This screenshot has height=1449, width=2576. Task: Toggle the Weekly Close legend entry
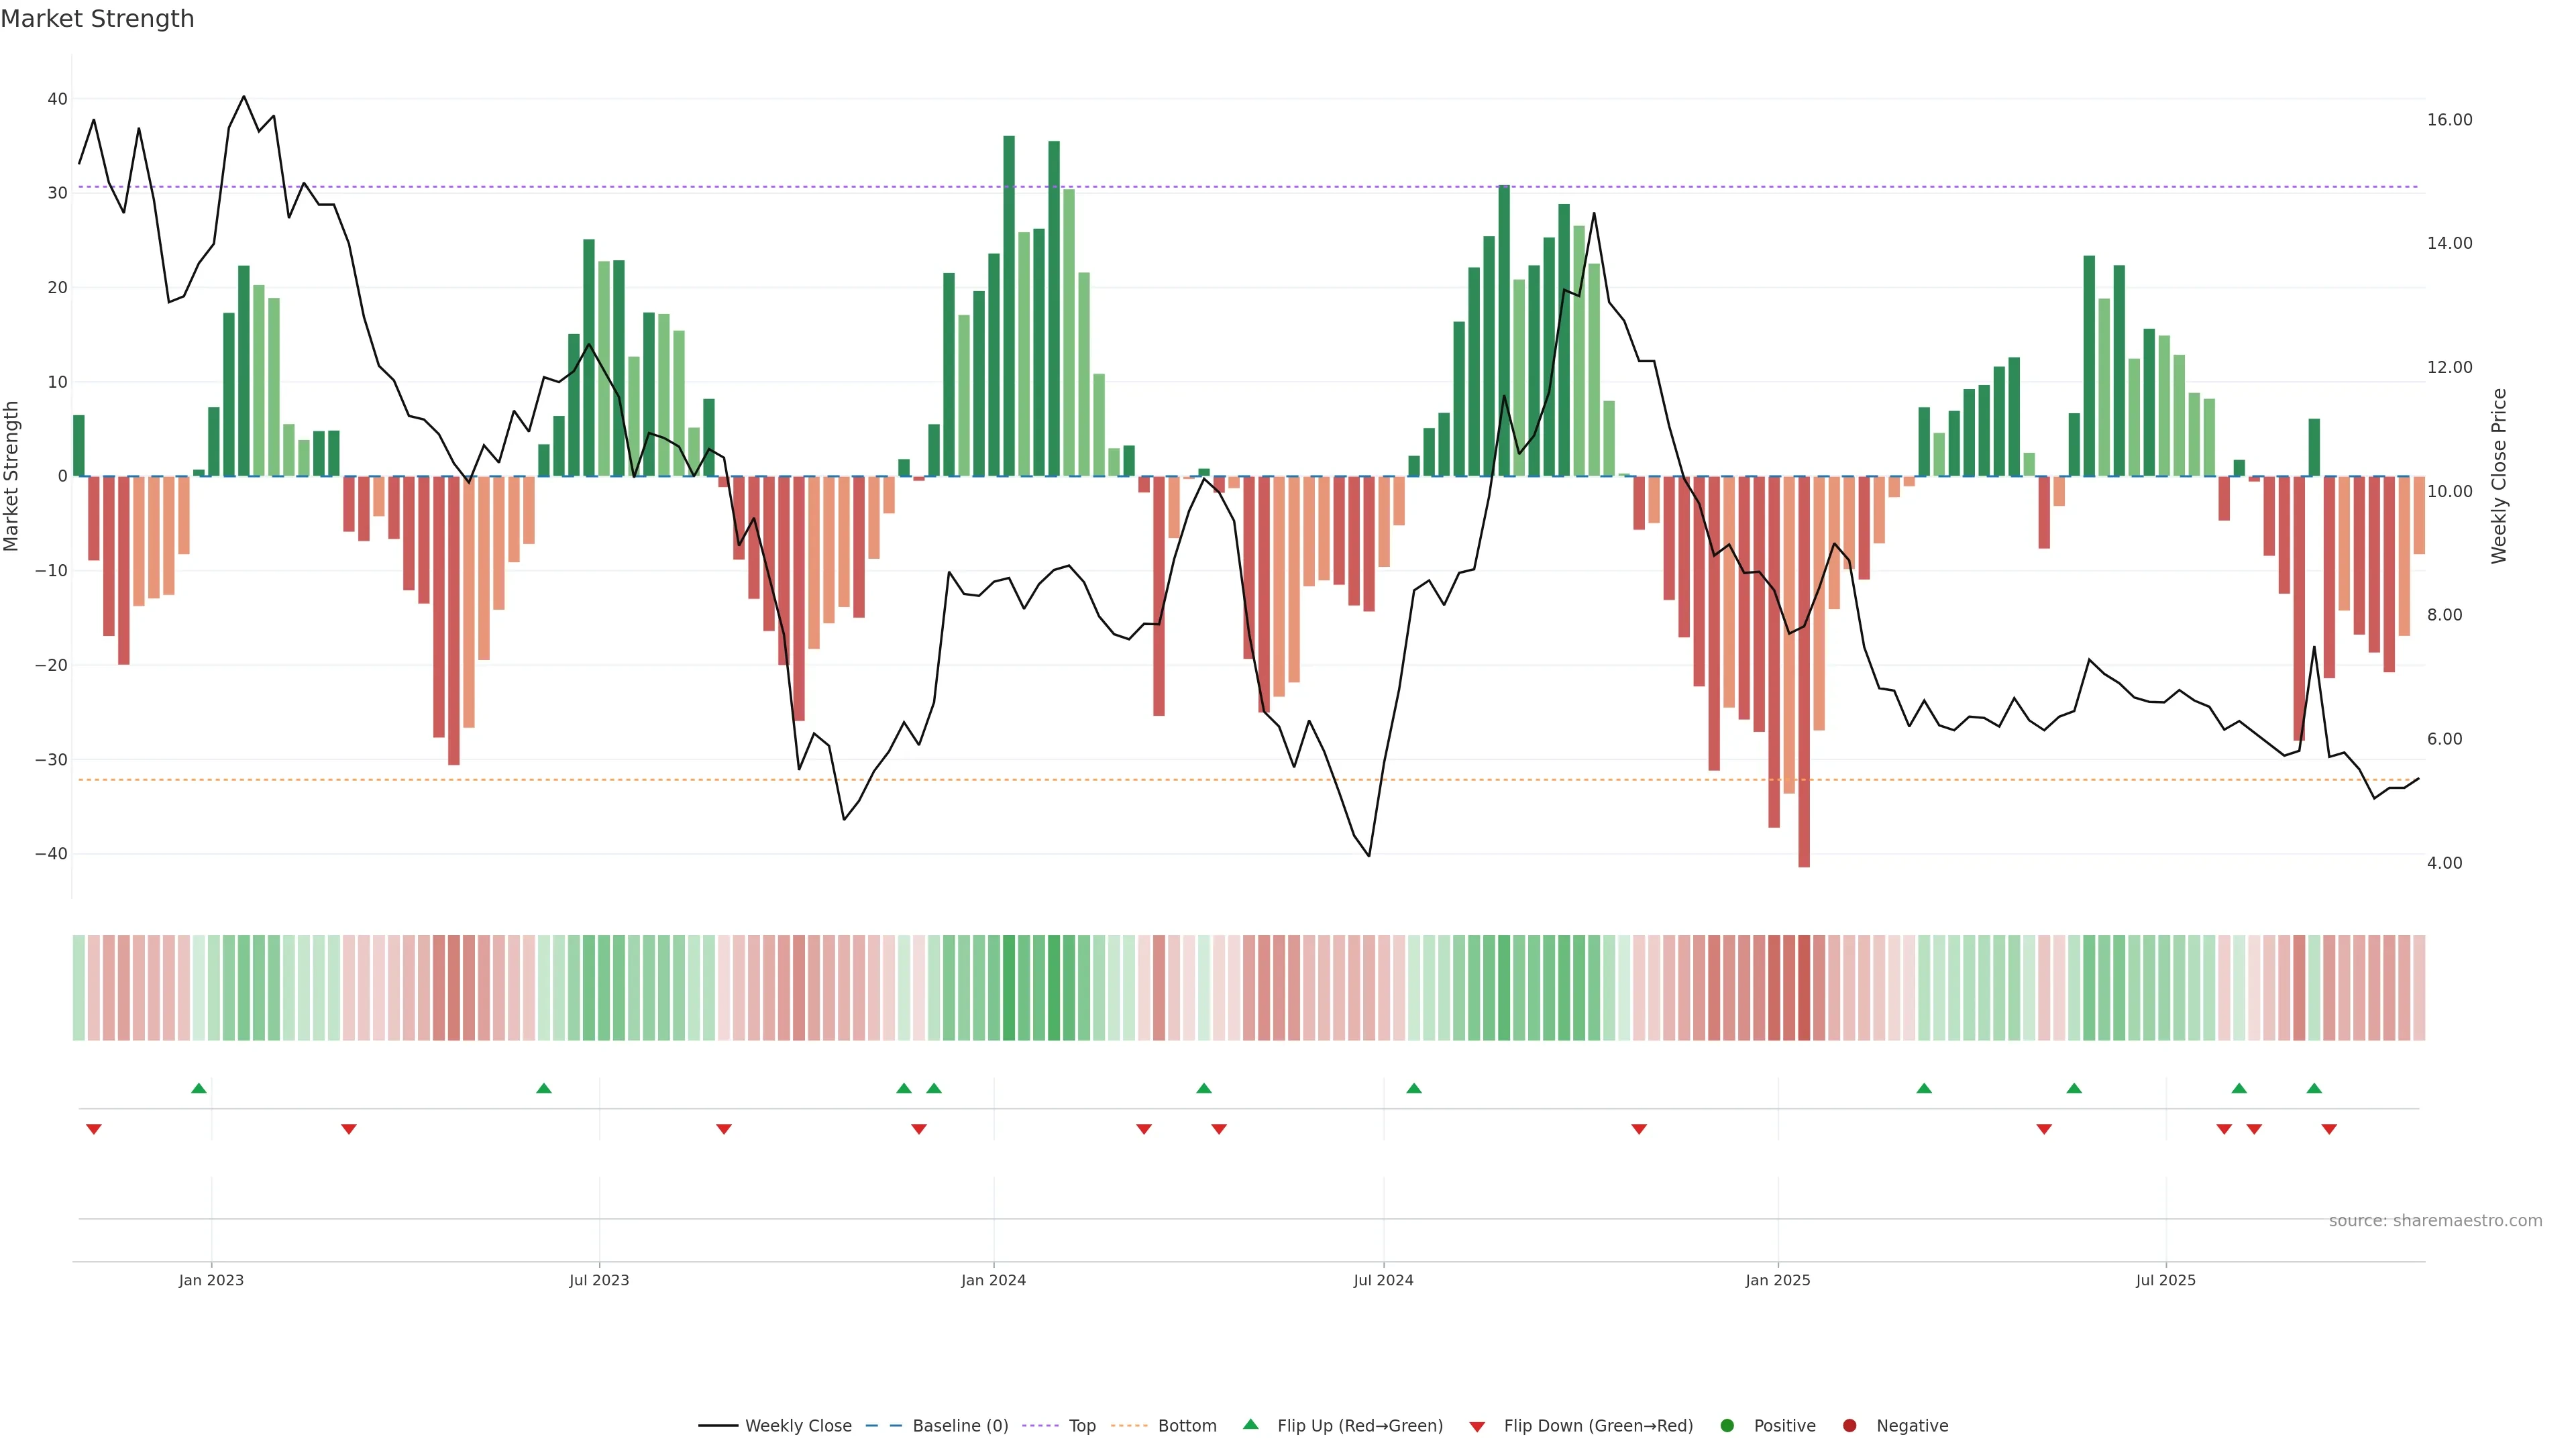[797, 1425]
